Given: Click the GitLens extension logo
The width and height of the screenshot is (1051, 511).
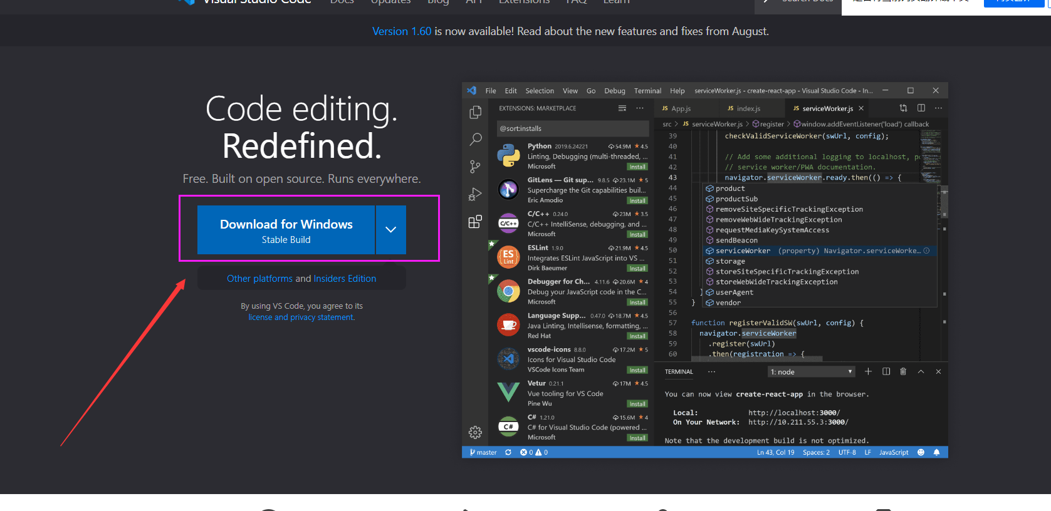Looking at the screenshot, I should coord(508,189).
